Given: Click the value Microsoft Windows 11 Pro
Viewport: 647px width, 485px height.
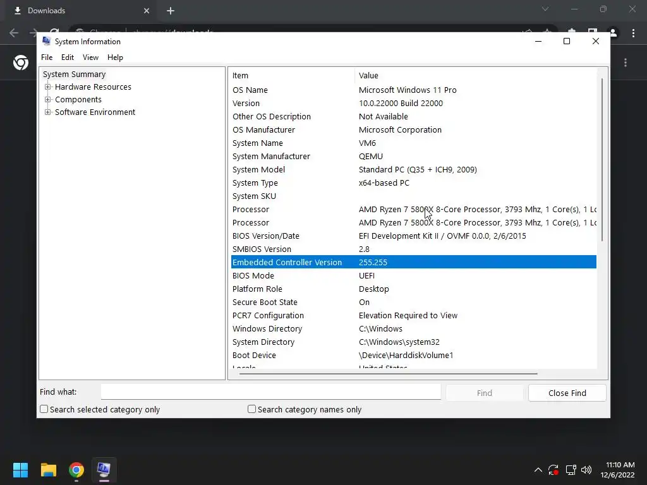Looking at the screenshot, I should pos(408,90).
